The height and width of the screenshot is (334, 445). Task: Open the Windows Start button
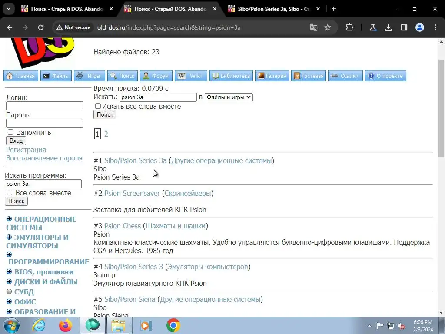click(12, 325)
